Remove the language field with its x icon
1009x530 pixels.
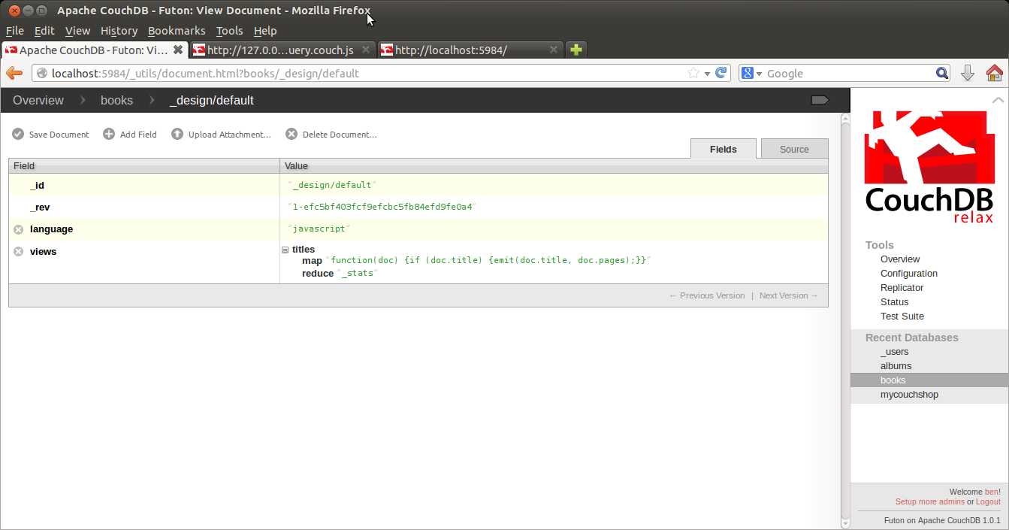click(19, 229)
